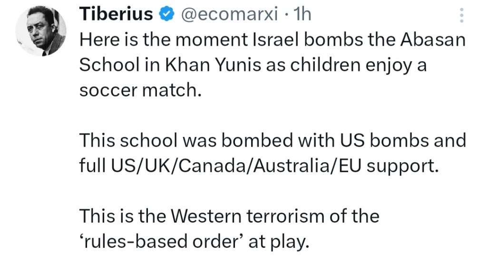Open the Tiberius profile photo
The width and height of the screenshot is (487, 256).
click(40, 31)
